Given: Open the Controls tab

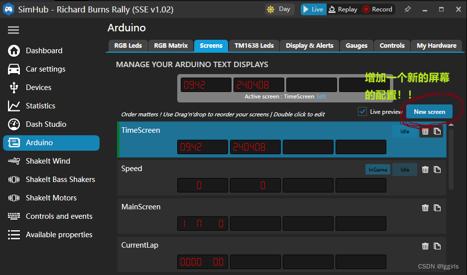Looking at the screenshot, I should coord(392,46).
